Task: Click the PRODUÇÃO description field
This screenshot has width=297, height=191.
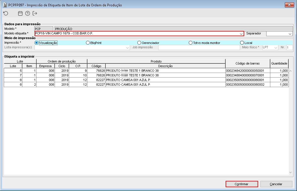Action: [174, 29]
